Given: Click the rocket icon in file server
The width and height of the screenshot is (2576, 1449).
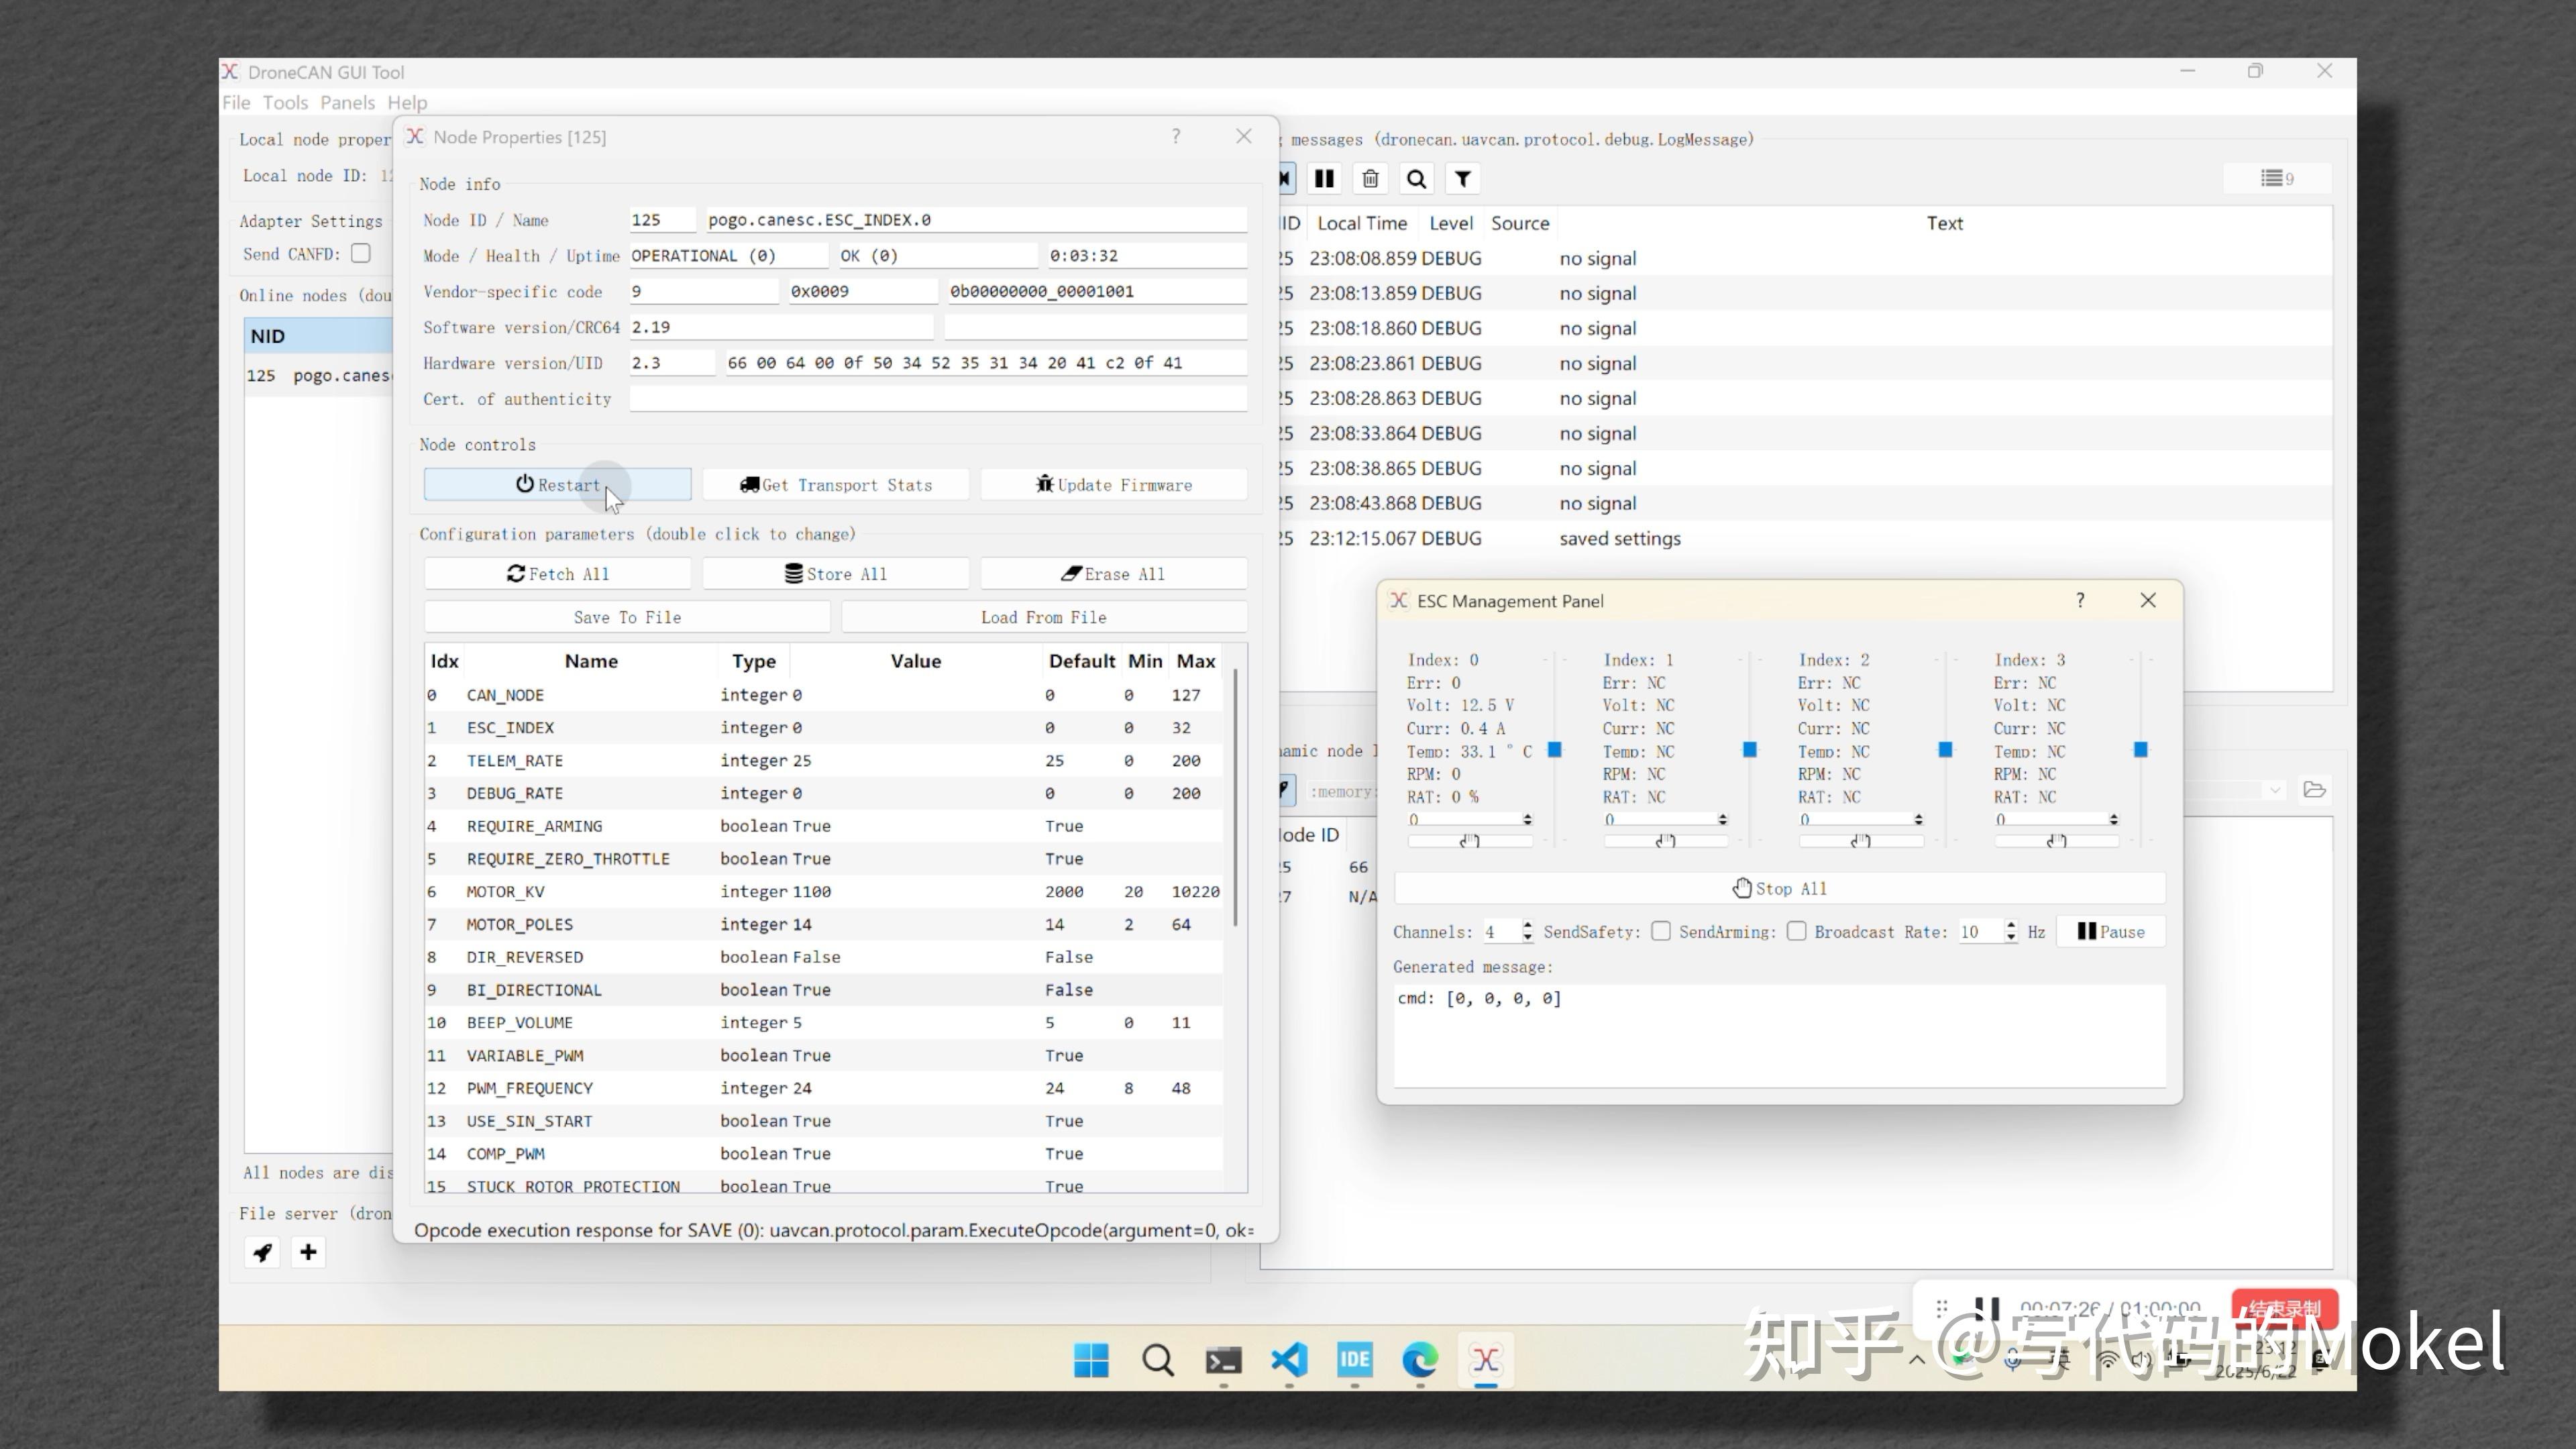Looking at the screenshot, I should pos(263,1252).
